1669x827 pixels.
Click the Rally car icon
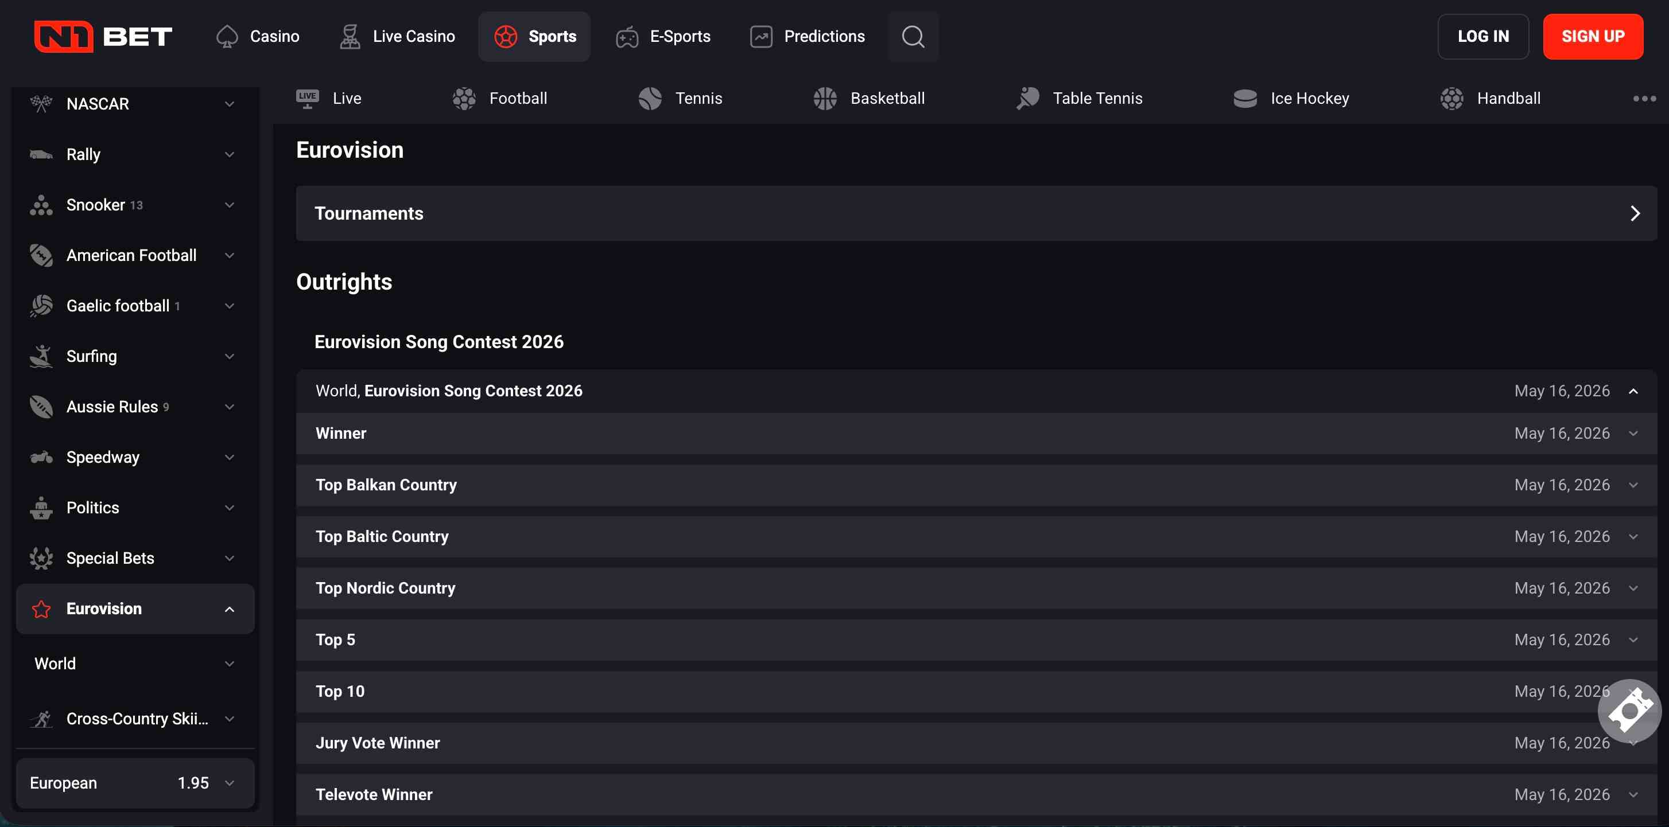pos(41,154)
